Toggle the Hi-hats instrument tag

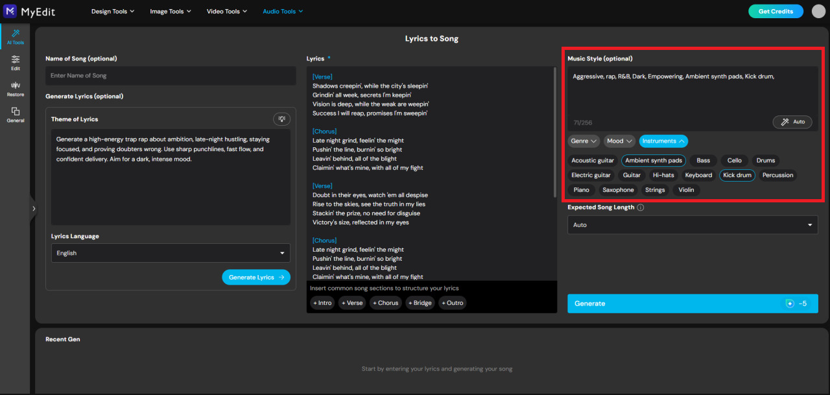coord(663,175)
